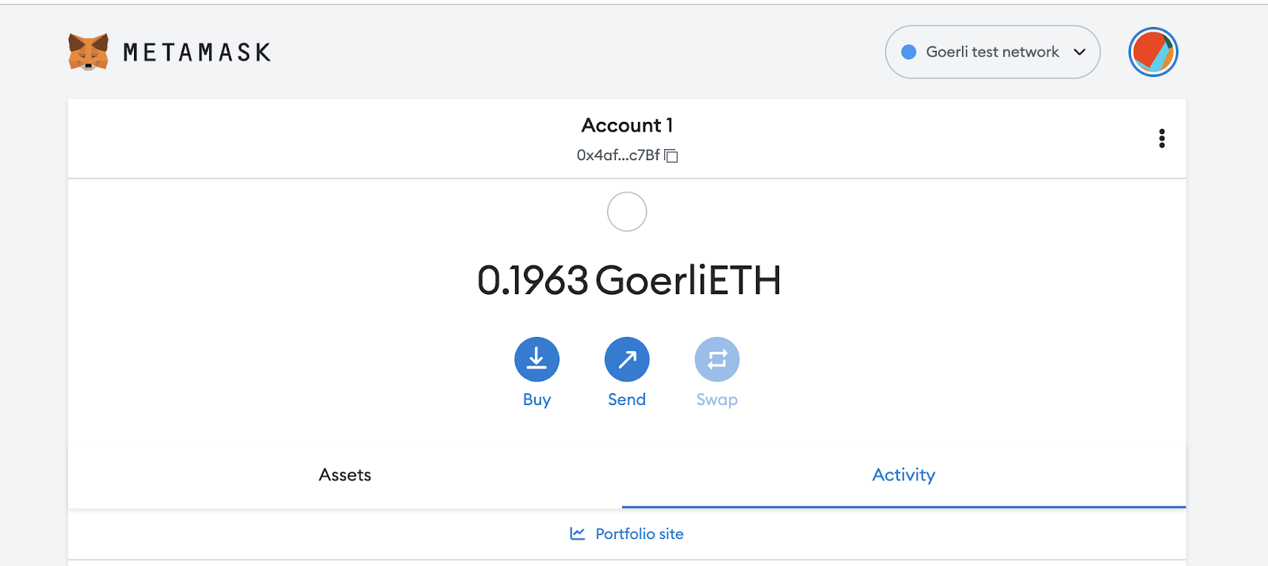
Task: Click the 0.1963 GoerliETH balance
Action: 629,281
